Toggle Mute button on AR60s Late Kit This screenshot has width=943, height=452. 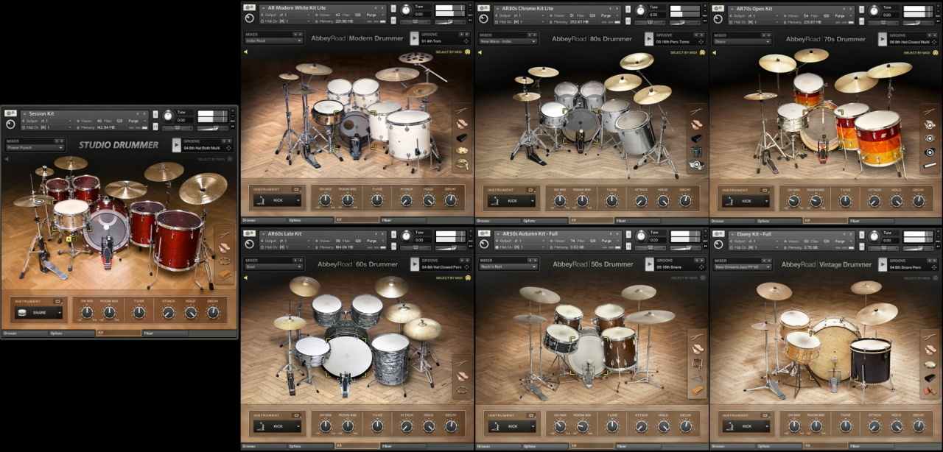393,245
